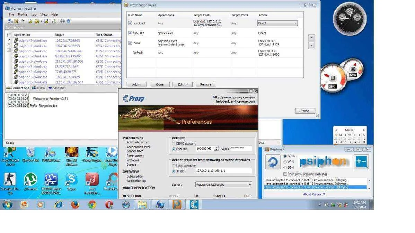415x233 pixels.
Task: Switch to Psiphon via its orange taskbar button
Action: 177,205
